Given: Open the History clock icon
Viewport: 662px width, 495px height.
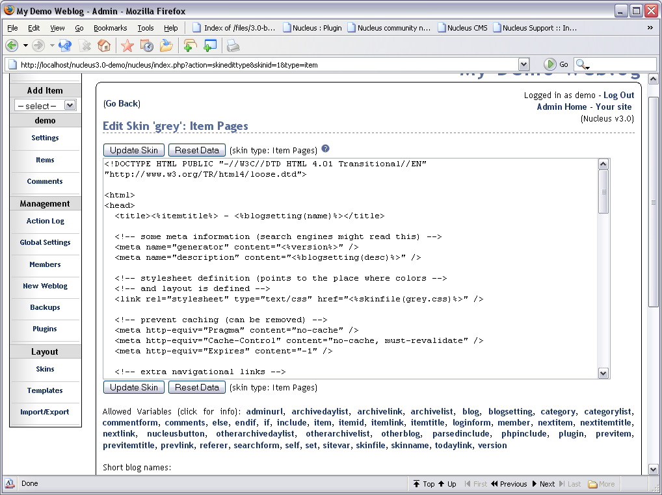Looking at the screenshot, I should point(146,45).
